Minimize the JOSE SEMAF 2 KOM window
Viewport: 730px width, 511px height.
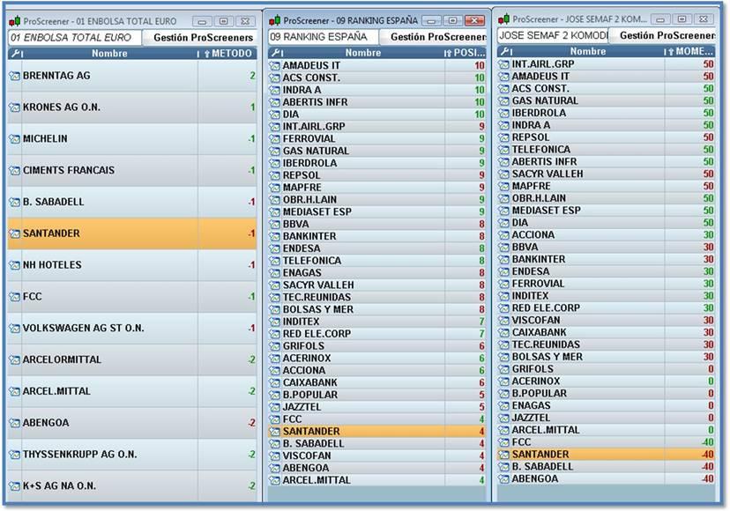(660, 19)
